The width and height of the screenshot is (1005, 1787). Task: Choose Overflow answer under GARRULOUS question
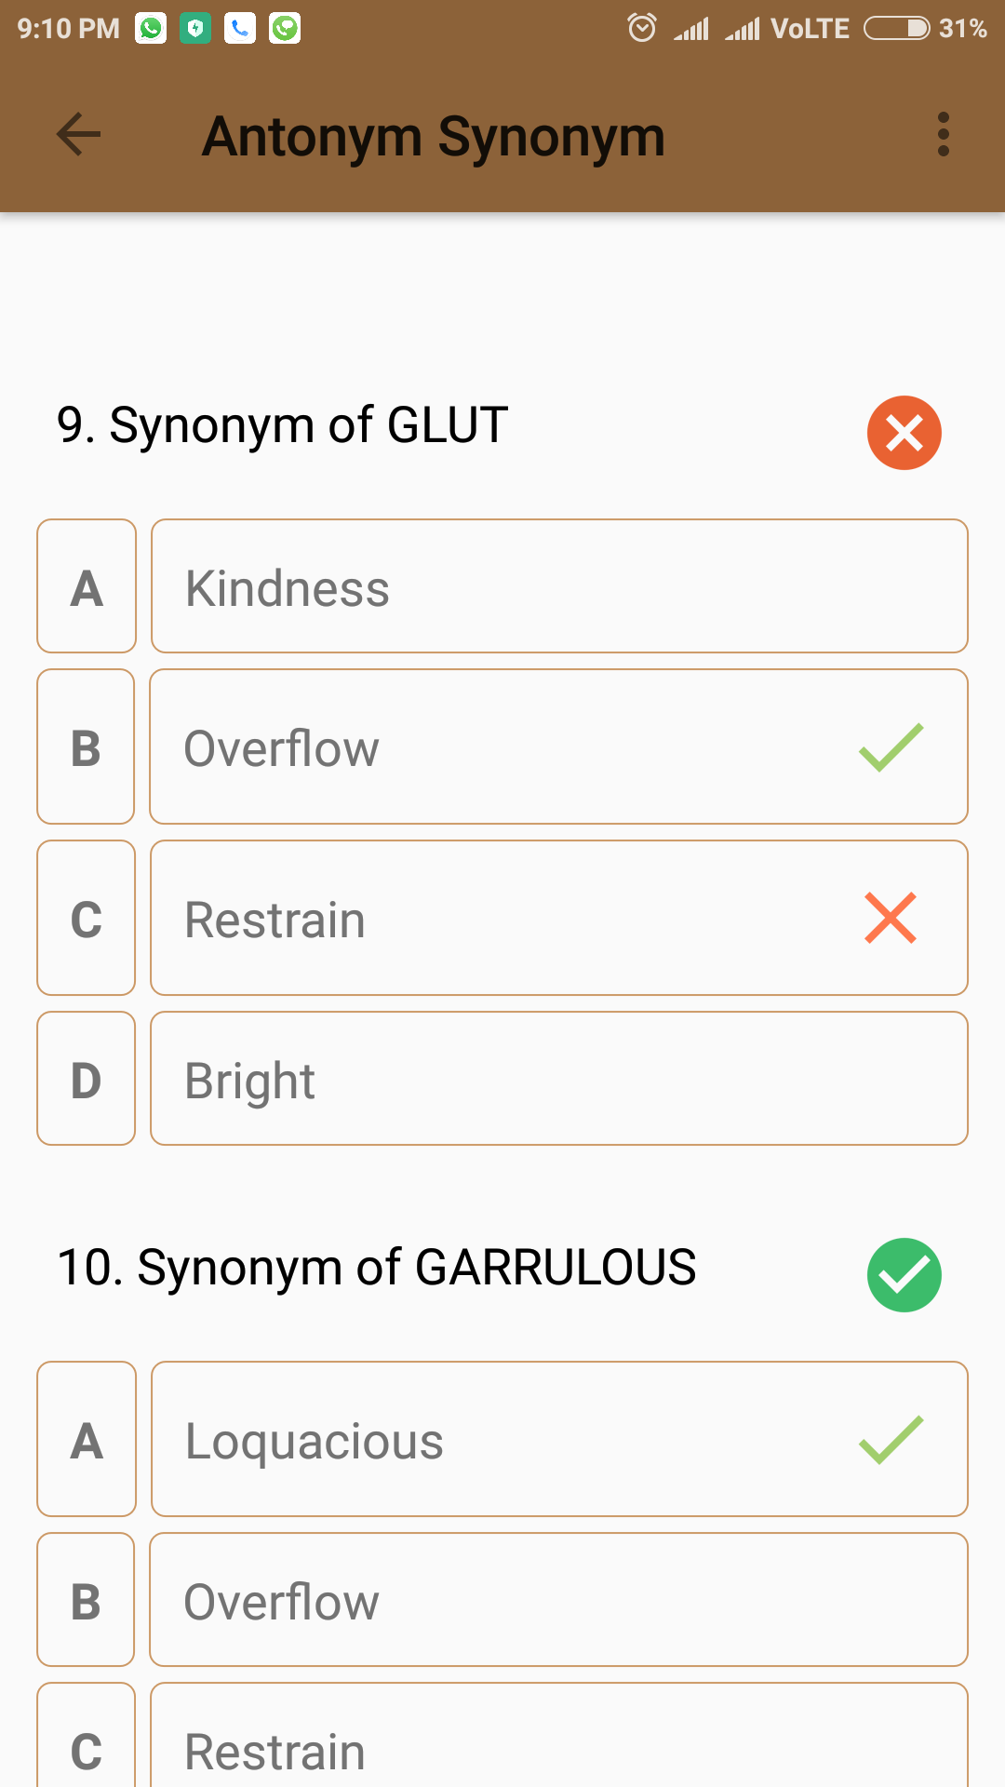click(x=559, y=1600)
